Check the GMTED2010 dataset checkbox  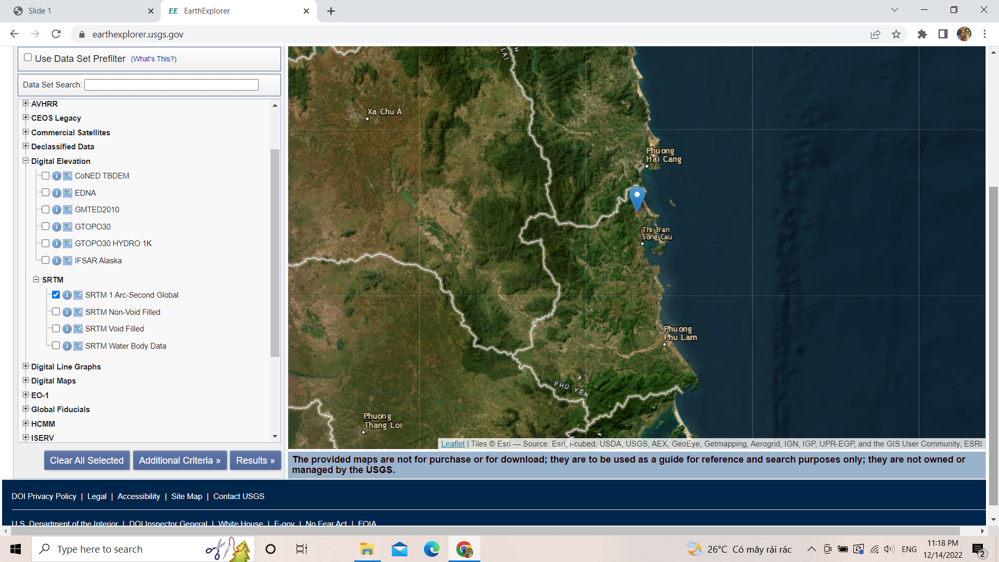(x=46, y=210)
